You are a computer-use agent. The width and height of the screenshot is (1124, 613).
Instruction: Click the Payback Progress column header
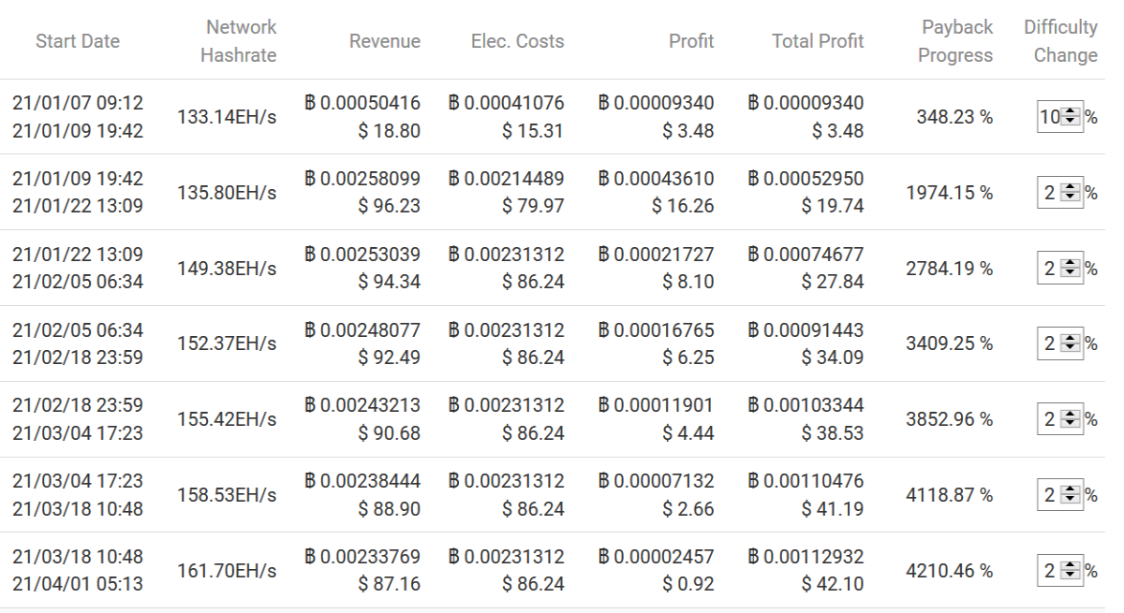(955, 41)
